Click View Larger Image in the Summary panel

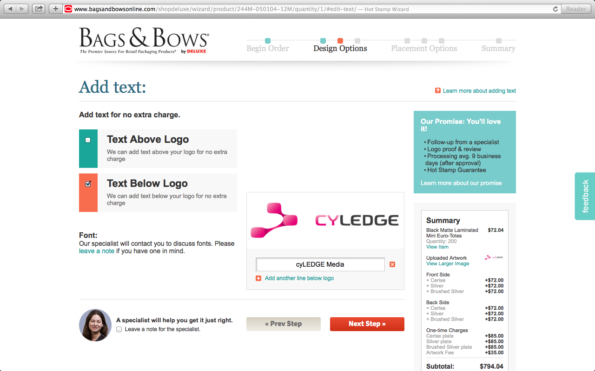click(x=447, y=263)
